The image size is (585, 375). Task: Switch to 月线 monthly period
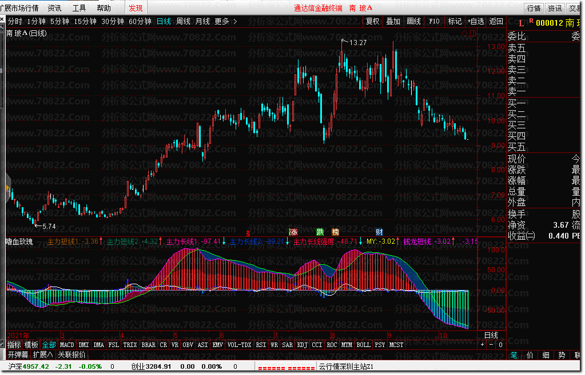202,22
